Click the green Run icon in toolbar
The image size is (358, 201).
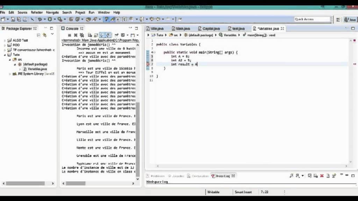(x=50, y=20)
